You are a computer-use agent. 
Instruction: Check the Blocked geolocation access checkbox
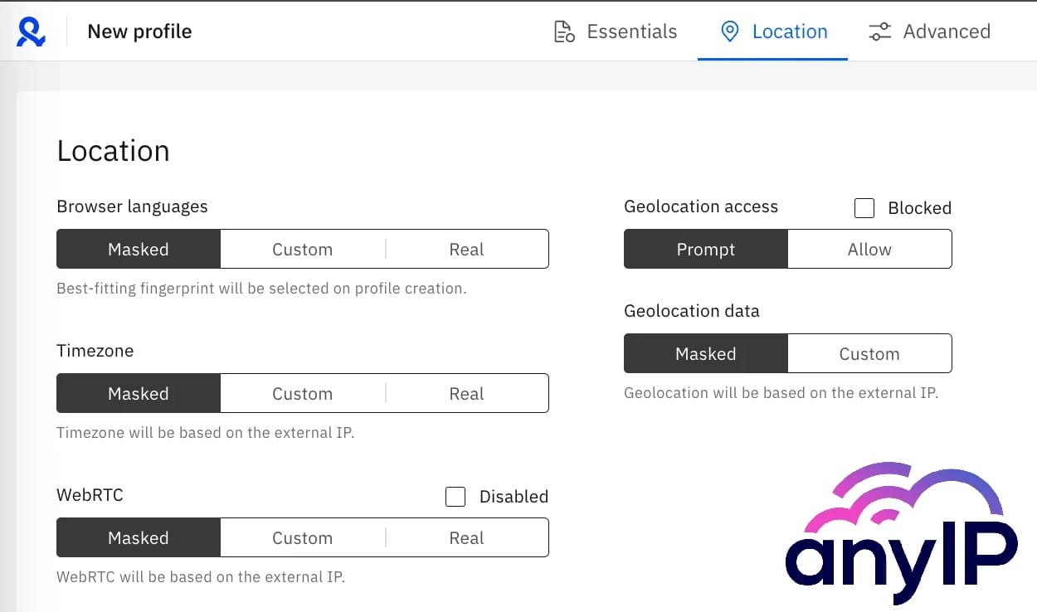(864, 208)
